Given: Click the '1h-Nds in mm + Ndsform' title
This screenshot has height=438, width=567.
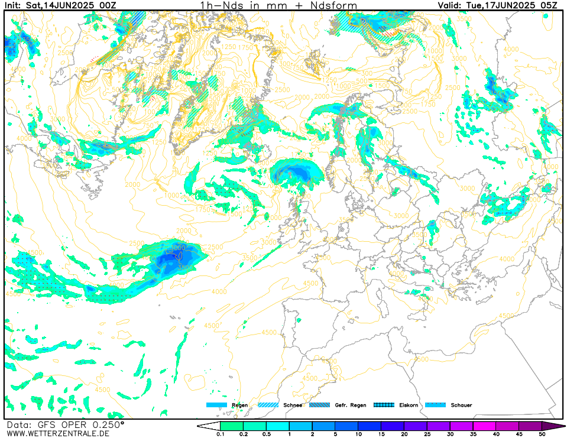Looking at the screenshot, I should (x=279, y=5).
